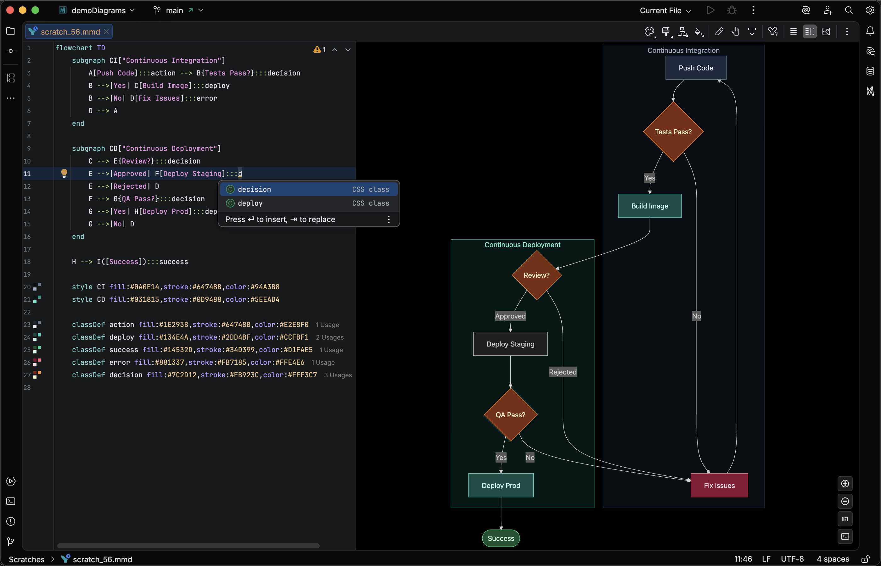Switch to editor-only view mode
Screen dimensions: 881x566
794,32
